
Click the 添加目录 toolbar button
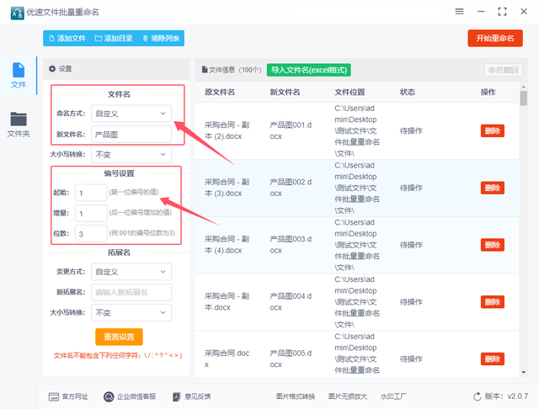(114, 38)
